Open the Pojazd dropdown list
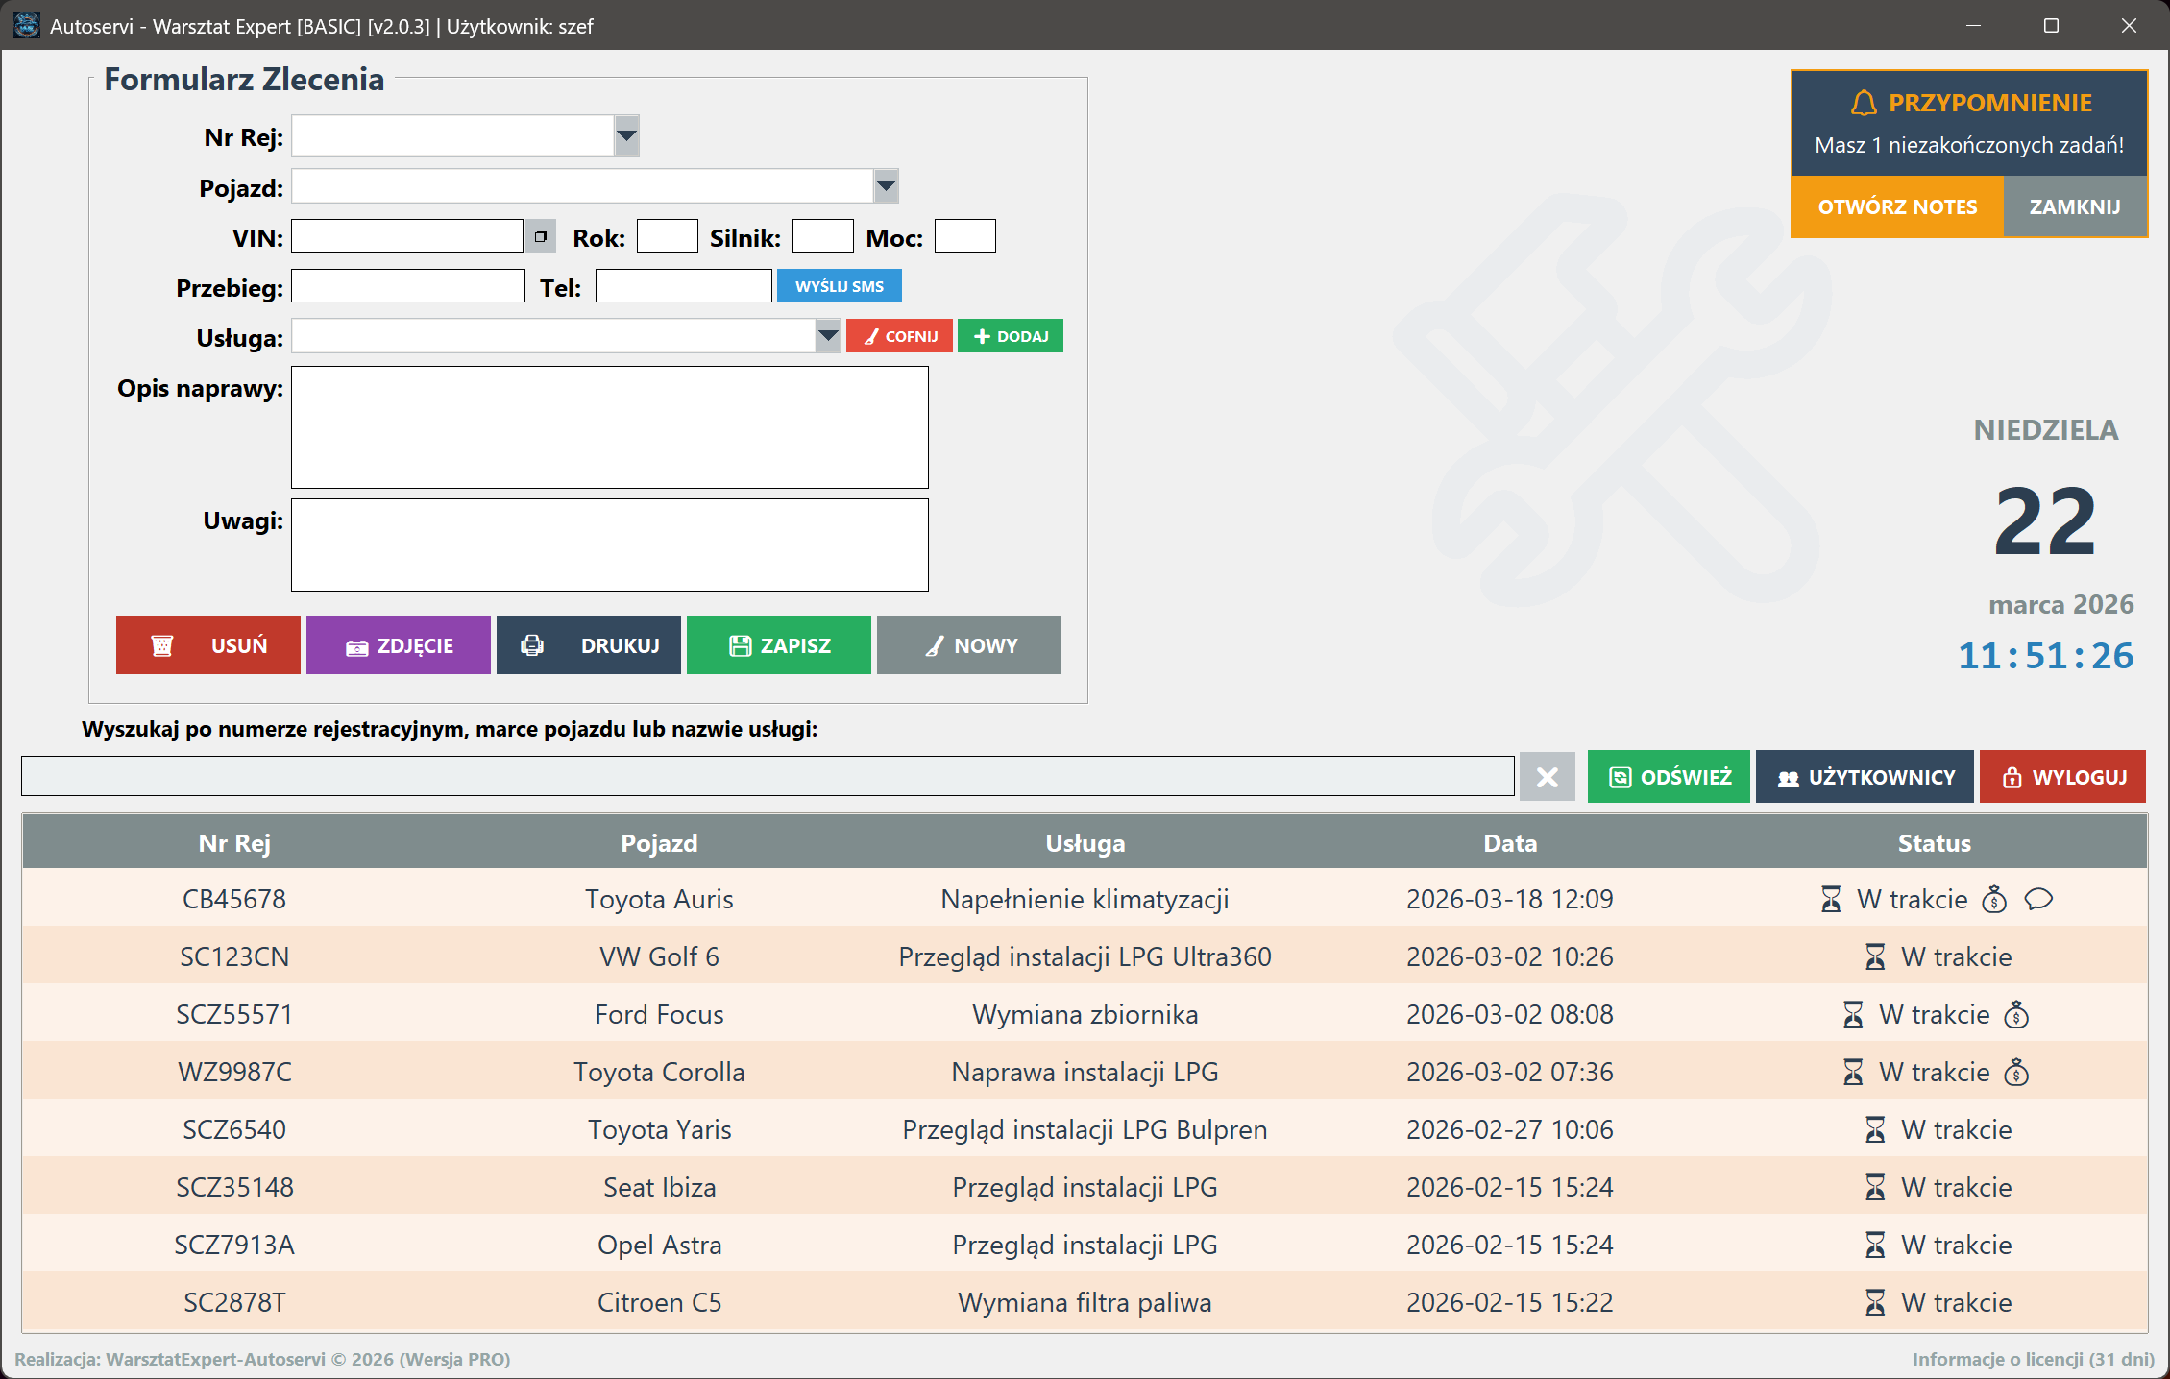Image resolution: width=2170 pixels, height=1379 pixels. [886, 186]
